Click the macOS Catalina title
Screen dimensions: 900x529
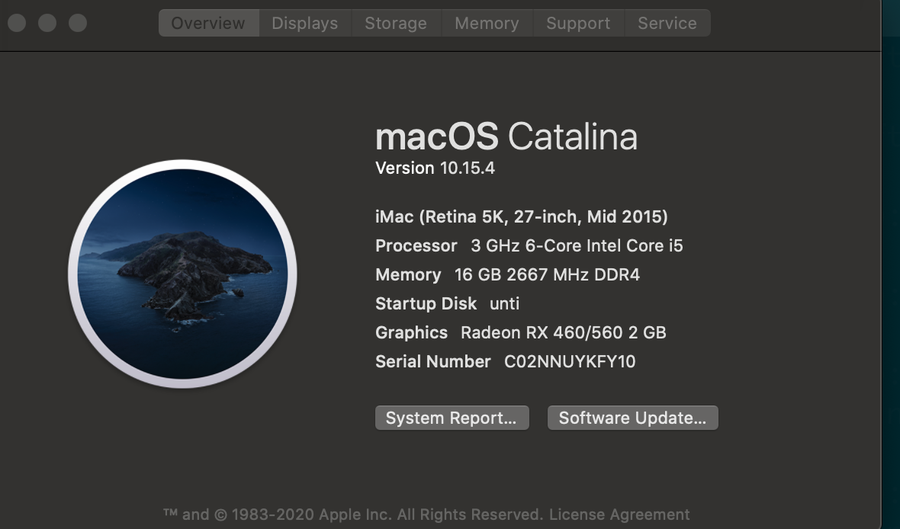(506, 137)
